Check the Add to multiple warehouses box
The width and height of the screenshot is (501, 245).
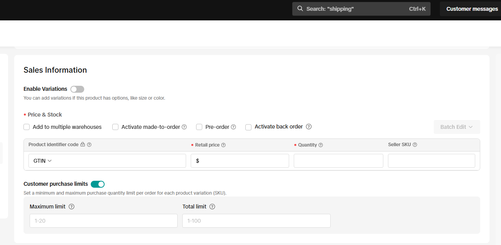coord(27,127)
